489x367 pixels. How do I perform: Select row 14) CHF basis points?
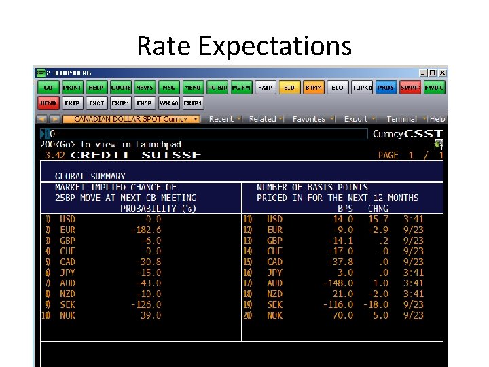(333, 251)
